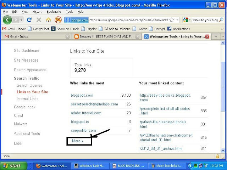Expand the Labs section
Screen dimensions: 227x170
18,143
